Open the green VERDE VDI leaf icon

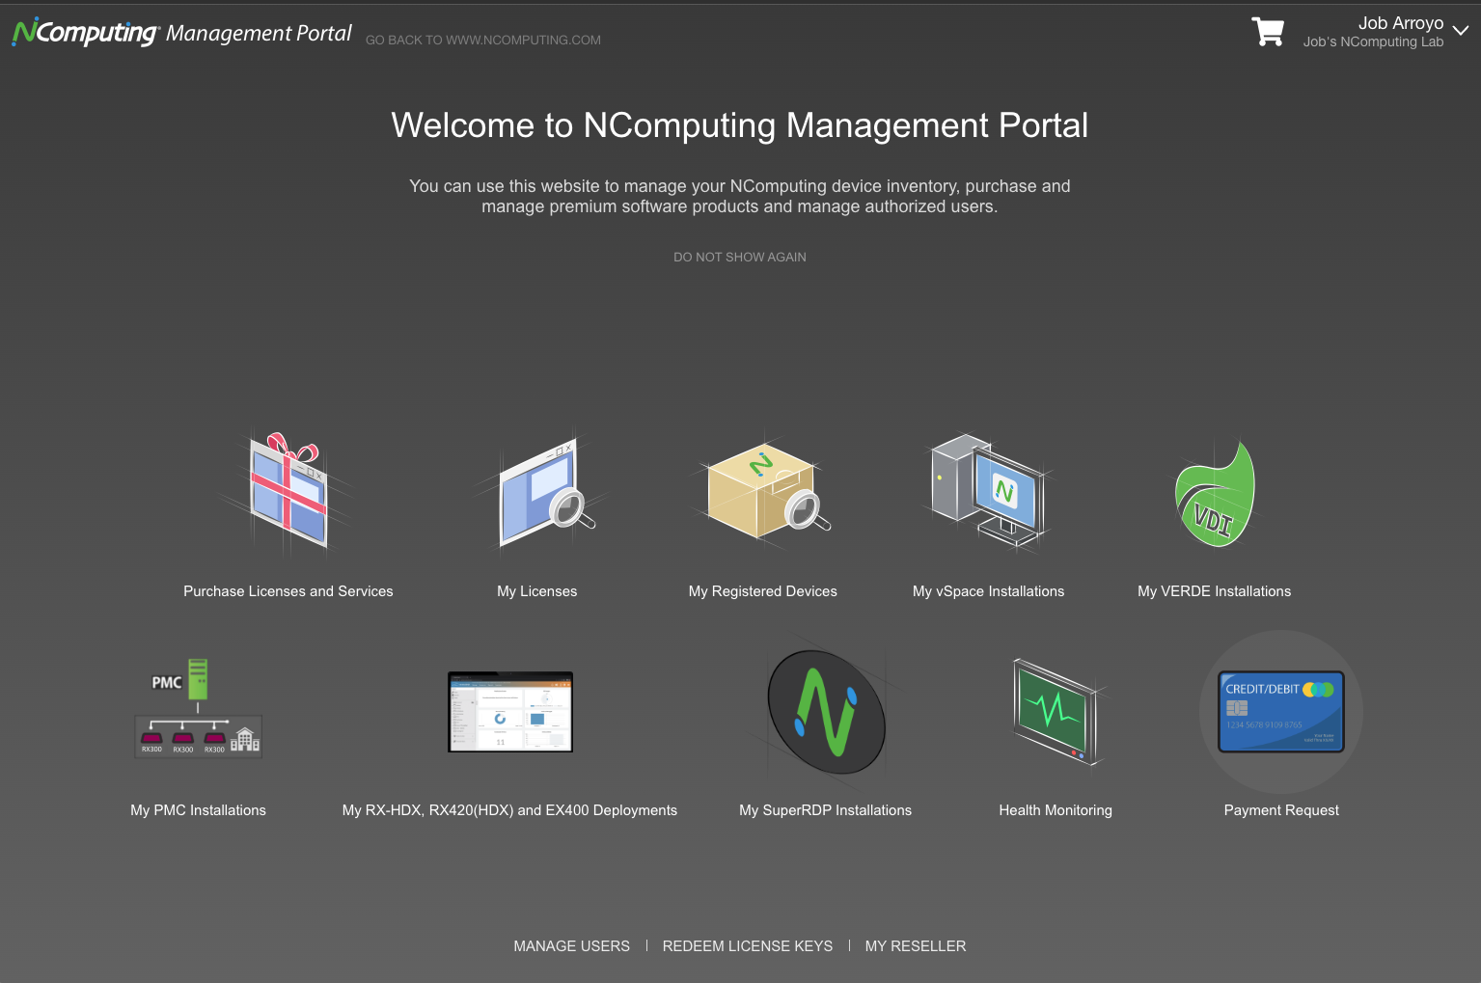click(x=1215, y=494)
